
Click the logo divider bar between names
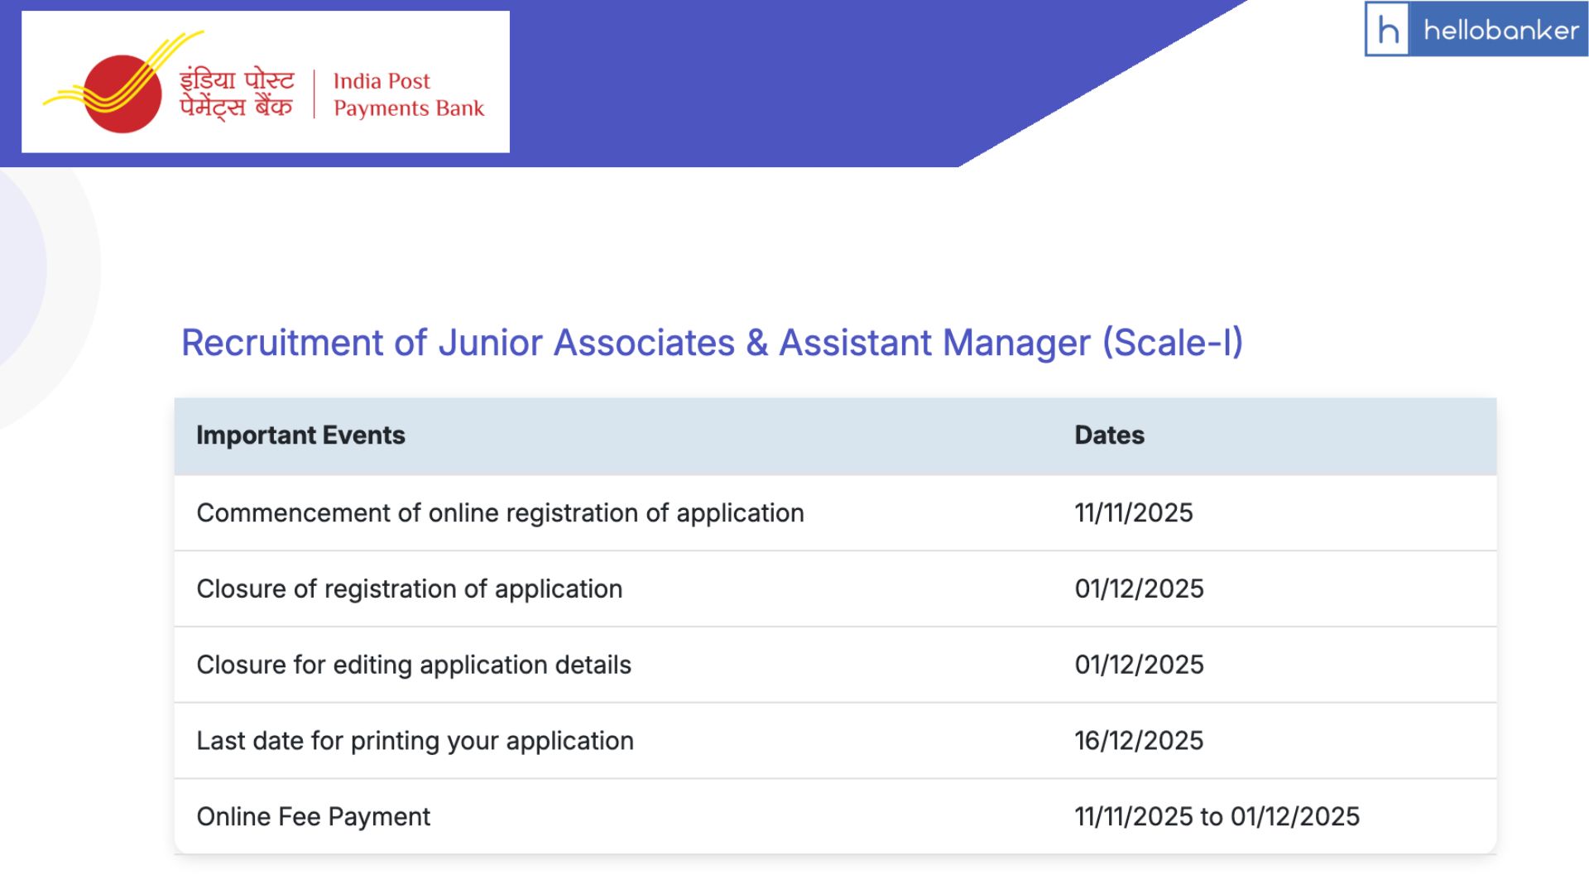pos(313,93)
